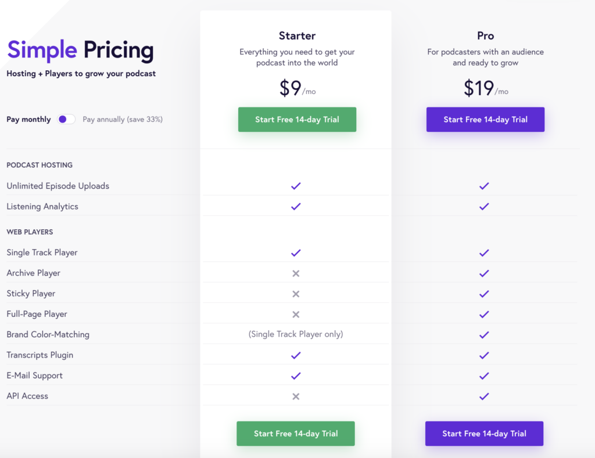This screenshot has height=458, width=595.
Task: Select the Pro checkmark for Listening Analytics
Action: pyautogui.click(x=484, y=206)
